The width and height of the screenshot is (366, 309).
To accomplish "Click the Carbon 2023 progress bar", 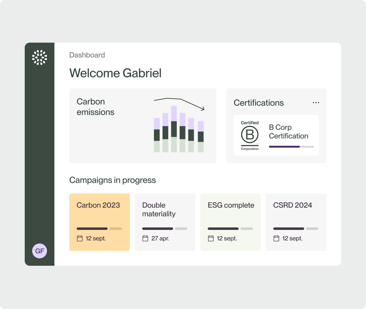I will coord(99,229).
